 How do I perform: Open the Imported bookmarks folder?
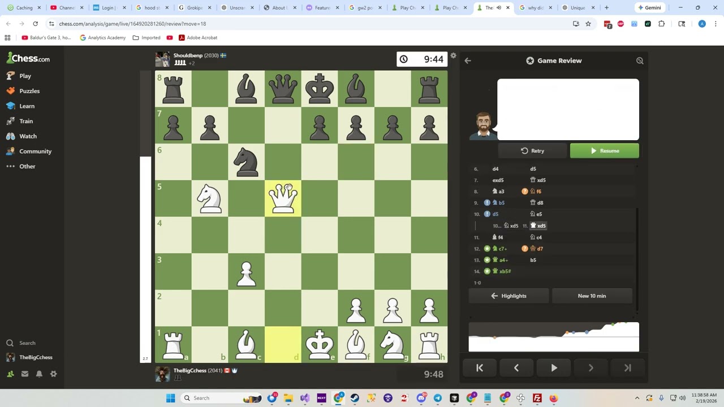point(146,38)
